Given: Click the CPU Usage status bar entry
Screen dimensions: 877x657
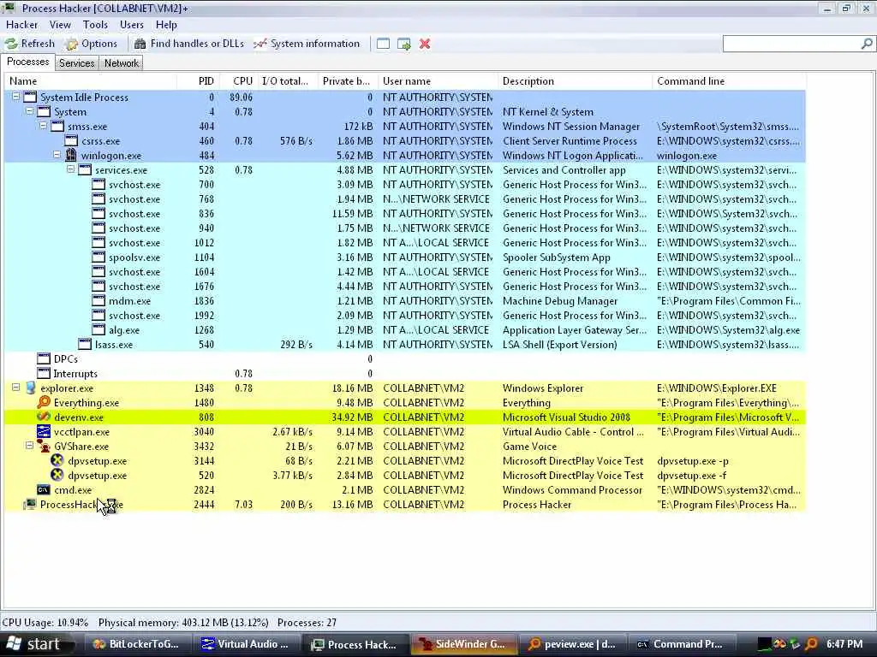Looking at the screenshot, I should click(x=45, y=623).
